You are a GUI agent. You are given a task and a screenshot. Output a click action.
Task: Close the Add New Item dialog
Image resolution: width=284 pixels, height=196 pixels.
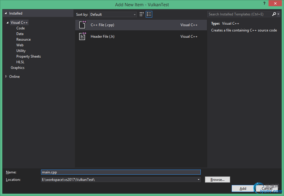tap(275, 4)
